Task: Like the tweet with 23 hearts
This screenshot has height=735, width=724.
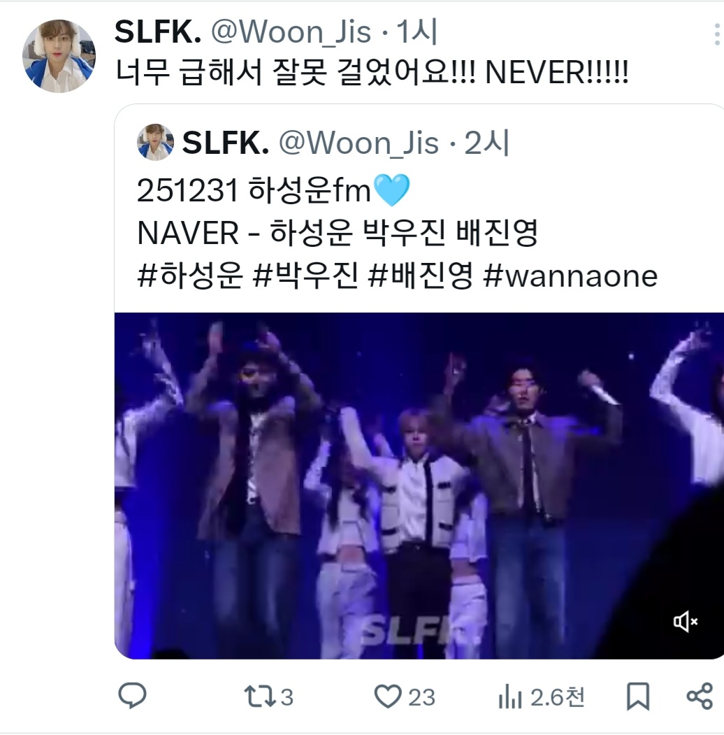Action: pyautogui.click(x=405, y=697)
